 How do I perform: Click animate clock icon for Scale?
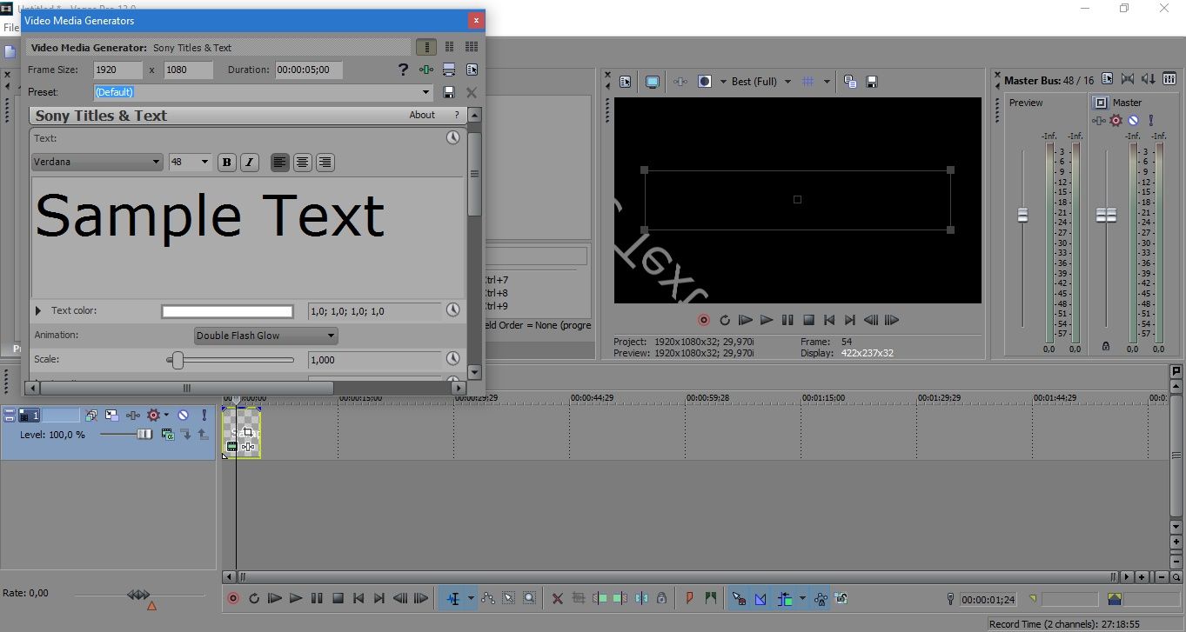pyautogui.click(x=452, y=359)
